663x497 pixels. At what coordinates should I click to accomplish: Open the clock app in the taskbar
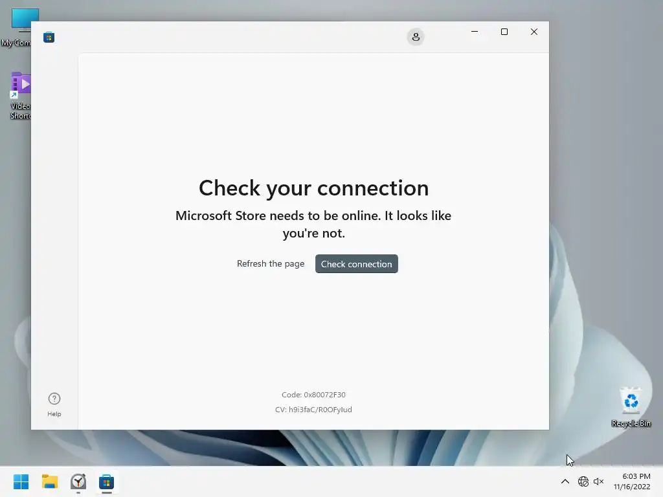coord(78,481)
